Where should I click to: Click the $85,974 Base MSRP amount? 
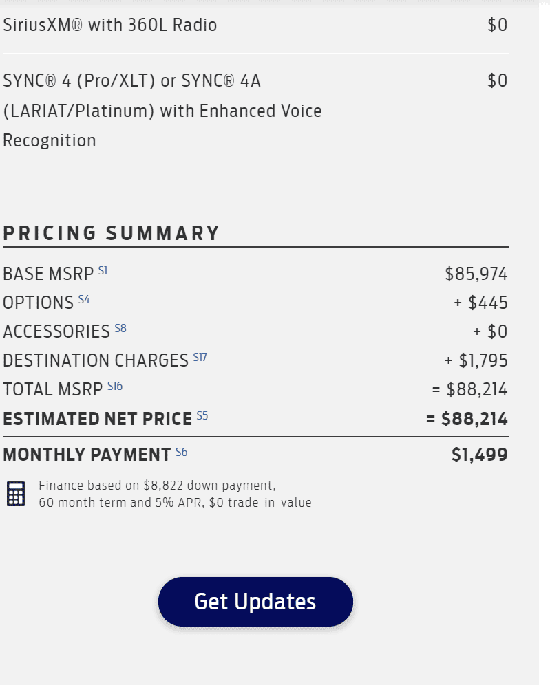(476, 274)
